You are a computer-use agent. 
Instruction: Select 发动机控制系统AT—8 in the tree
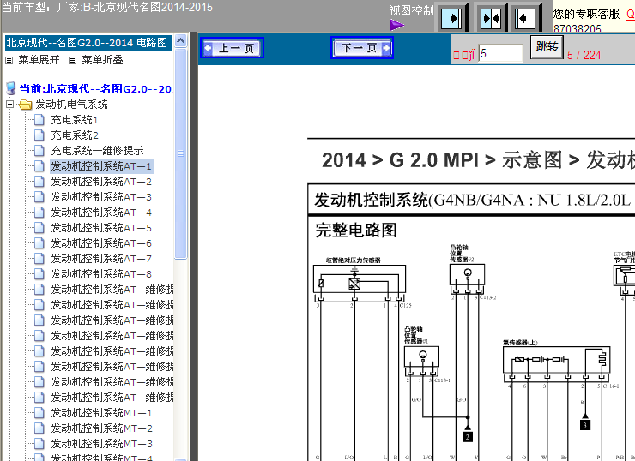pyautogui.click(x=101, y=273)
